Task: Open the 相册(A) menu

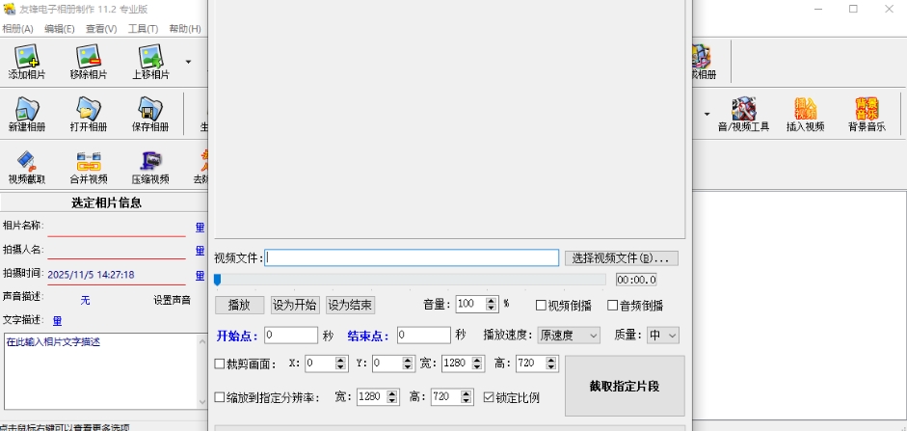Action: (18, 28)
